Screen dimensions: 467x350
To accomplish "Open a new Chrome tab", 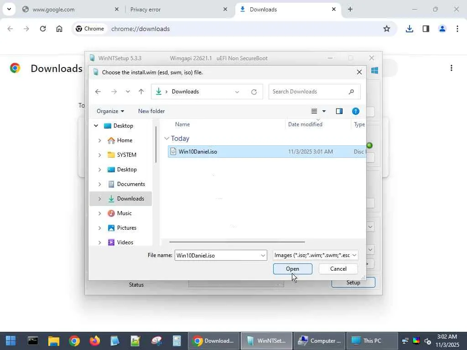I will click(350, 9).
